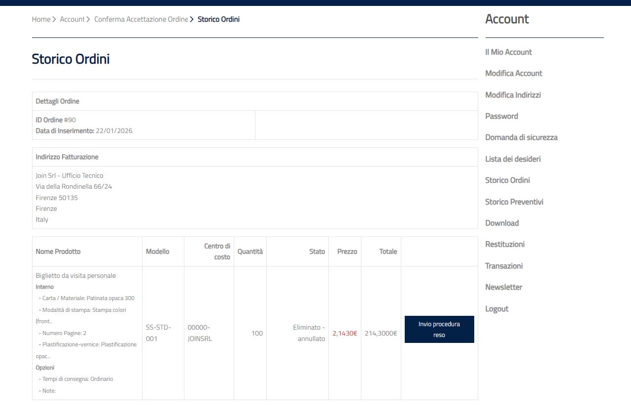
Task: Open Account breadcrumb link
Action: coord(72,19)
